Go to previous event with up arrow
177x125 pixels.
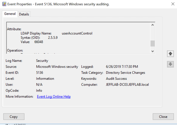170,54
